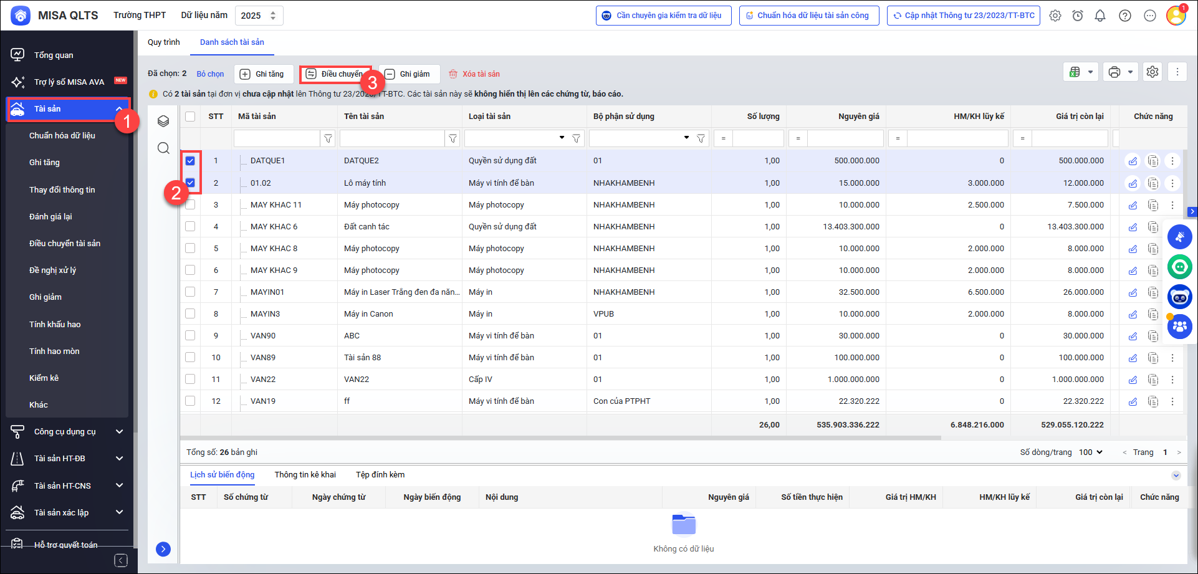
Task: Open table settings gear icon
Action: point(1152,72)
